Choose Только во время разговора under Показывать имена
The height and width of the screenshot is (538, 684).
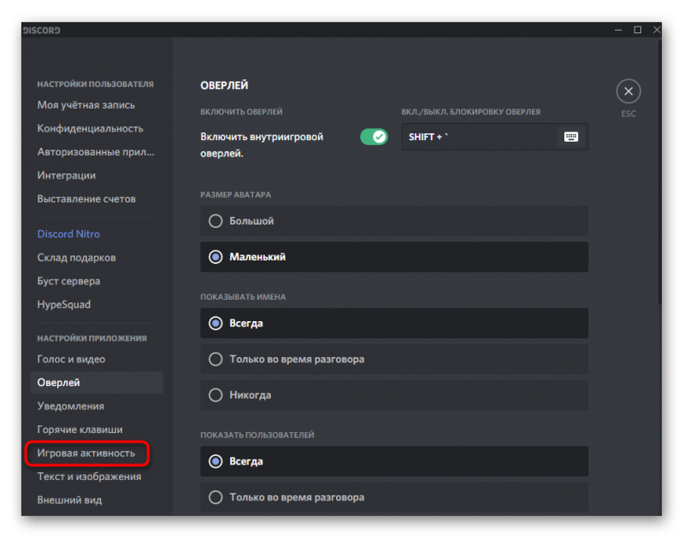click(394, 359)
